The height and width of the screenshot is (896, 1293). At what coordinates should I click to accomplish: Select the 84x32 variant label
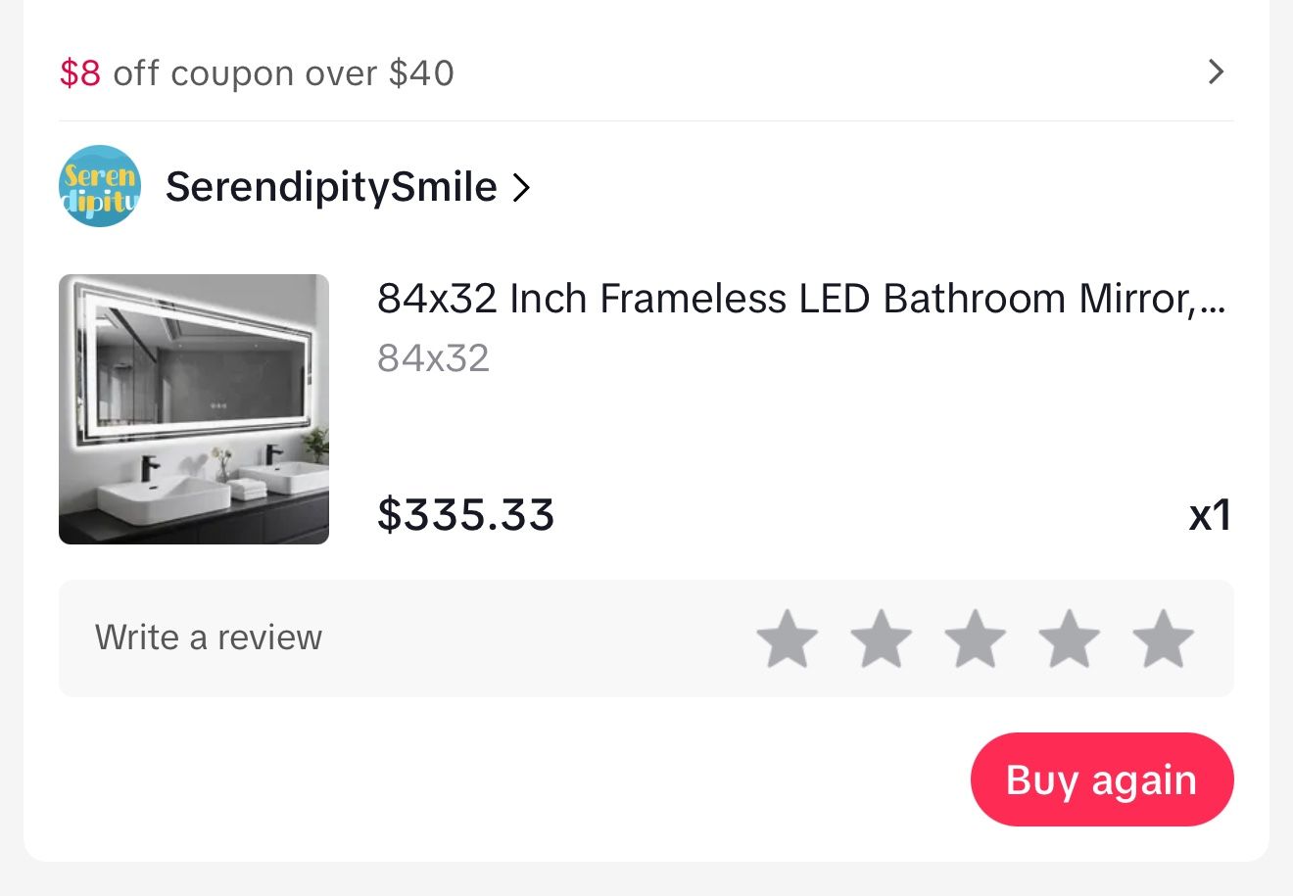coord(433,356)
